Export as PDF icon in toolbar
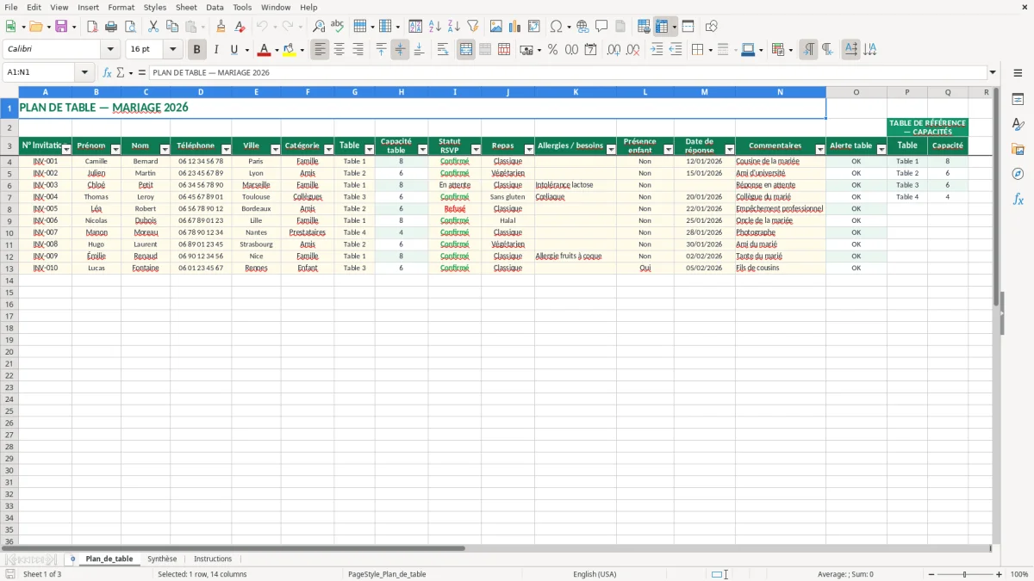Screen dimensions: 1034x581 click(92, 27)
